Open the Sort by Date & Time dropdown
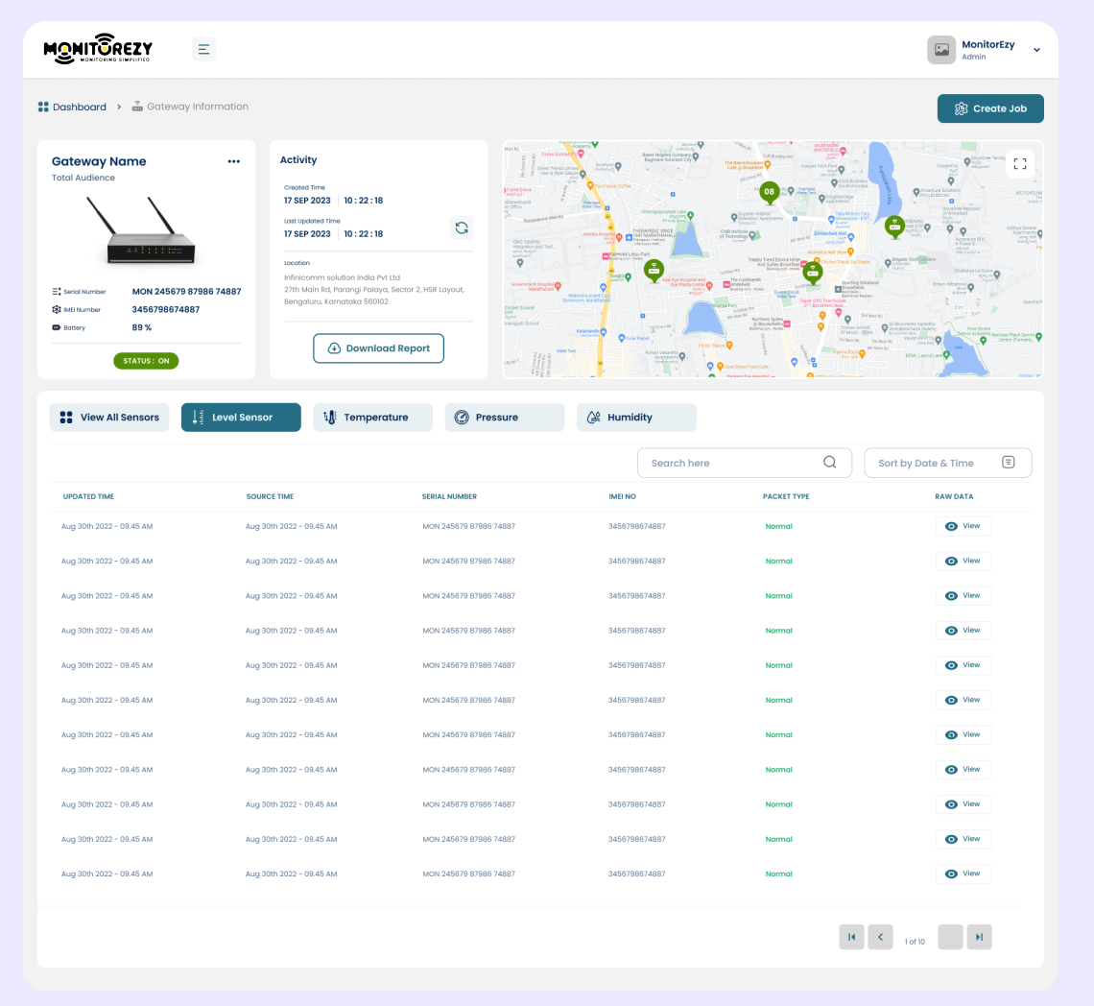Image resolution: width=1094 pixels, height=1006 pixels. tap(947, 463)
